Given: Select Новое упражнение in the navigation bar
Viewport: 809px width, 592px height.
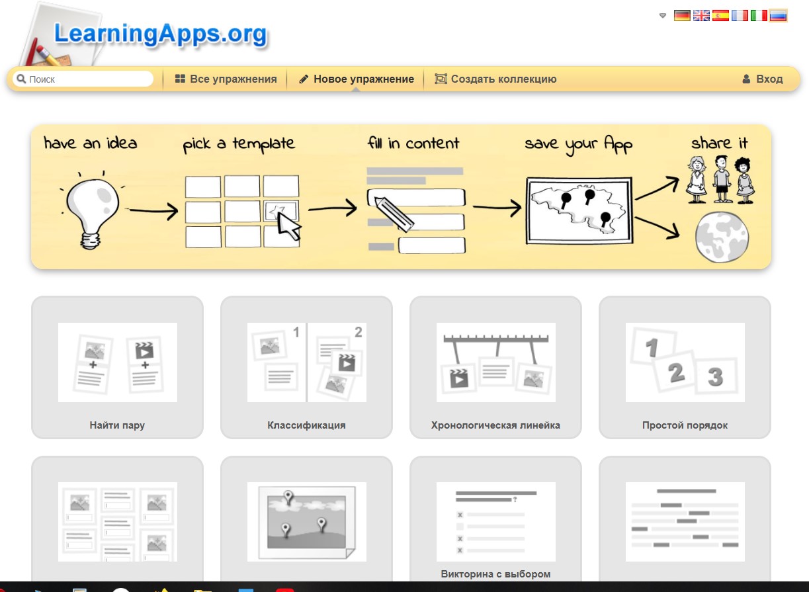Looking at the screenshot, I should coord(356,79).
